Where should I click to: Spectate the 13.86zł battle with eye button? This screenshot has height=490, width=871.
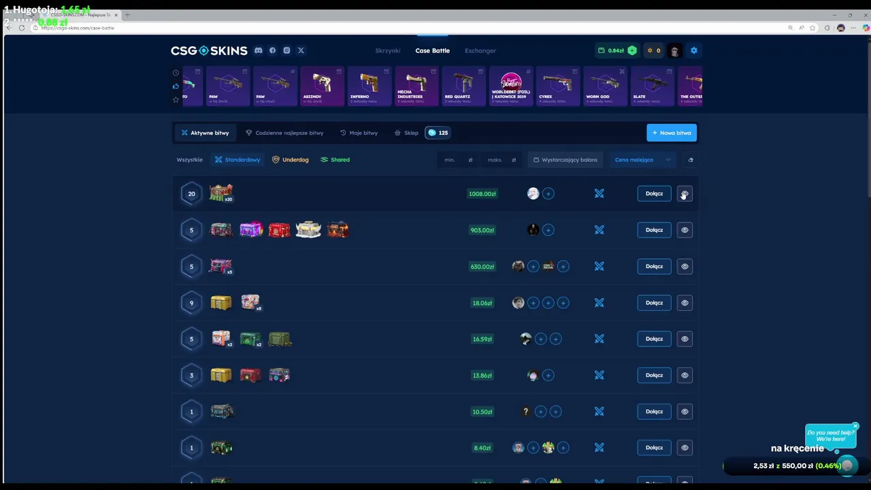(x=685, y=375)
